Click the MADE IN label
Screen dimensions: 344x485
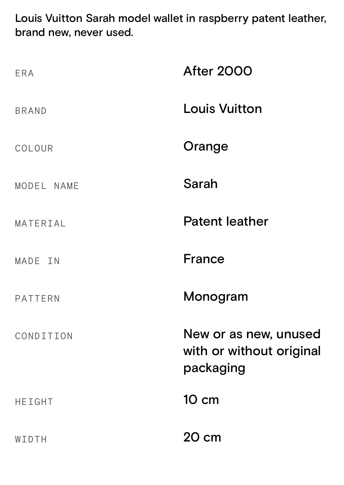point(37,261)
